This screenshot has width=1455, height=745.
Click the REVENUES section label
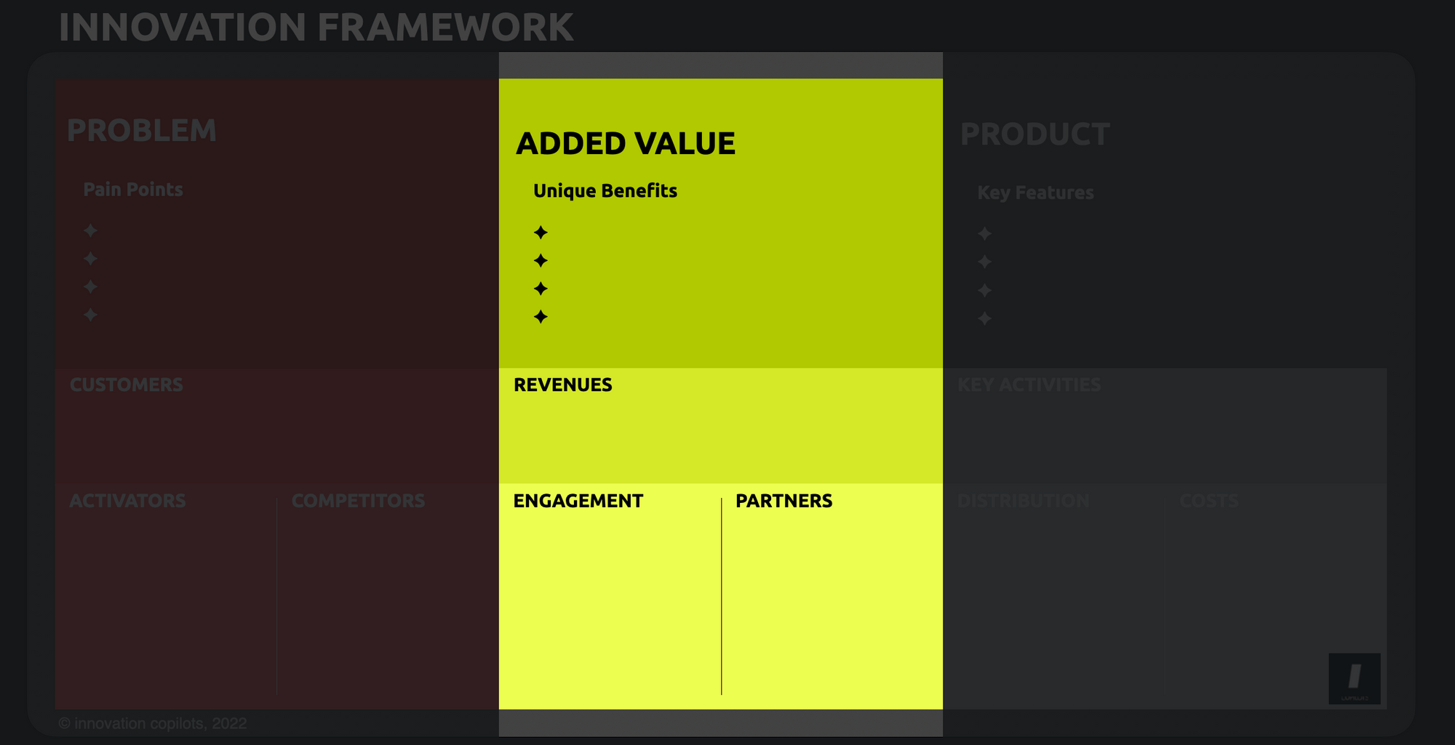[563, 384]
